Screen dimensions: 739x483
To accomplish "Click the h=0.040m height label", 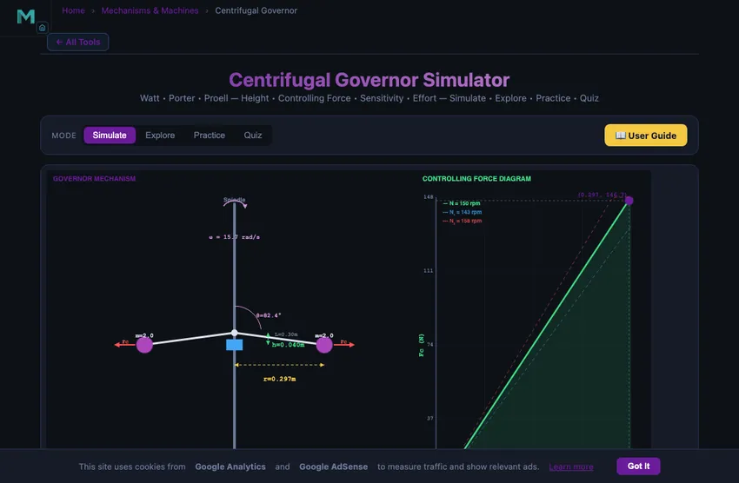I will (288, 345).
